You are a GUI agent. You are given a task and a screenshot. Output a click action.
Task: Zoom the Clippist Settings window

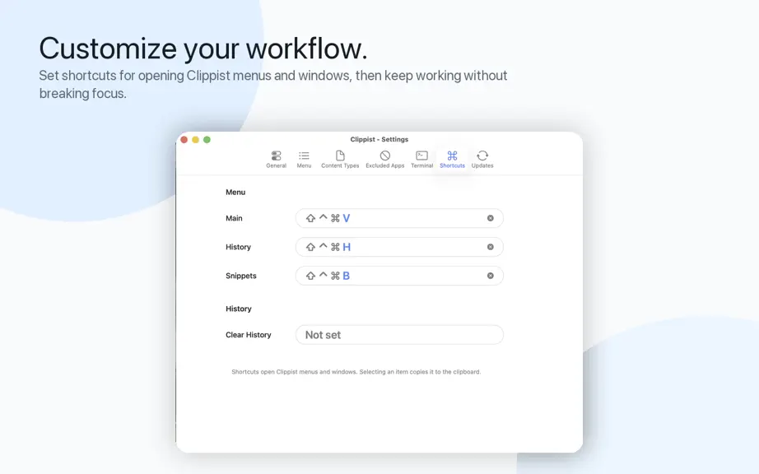pos(207,140)
